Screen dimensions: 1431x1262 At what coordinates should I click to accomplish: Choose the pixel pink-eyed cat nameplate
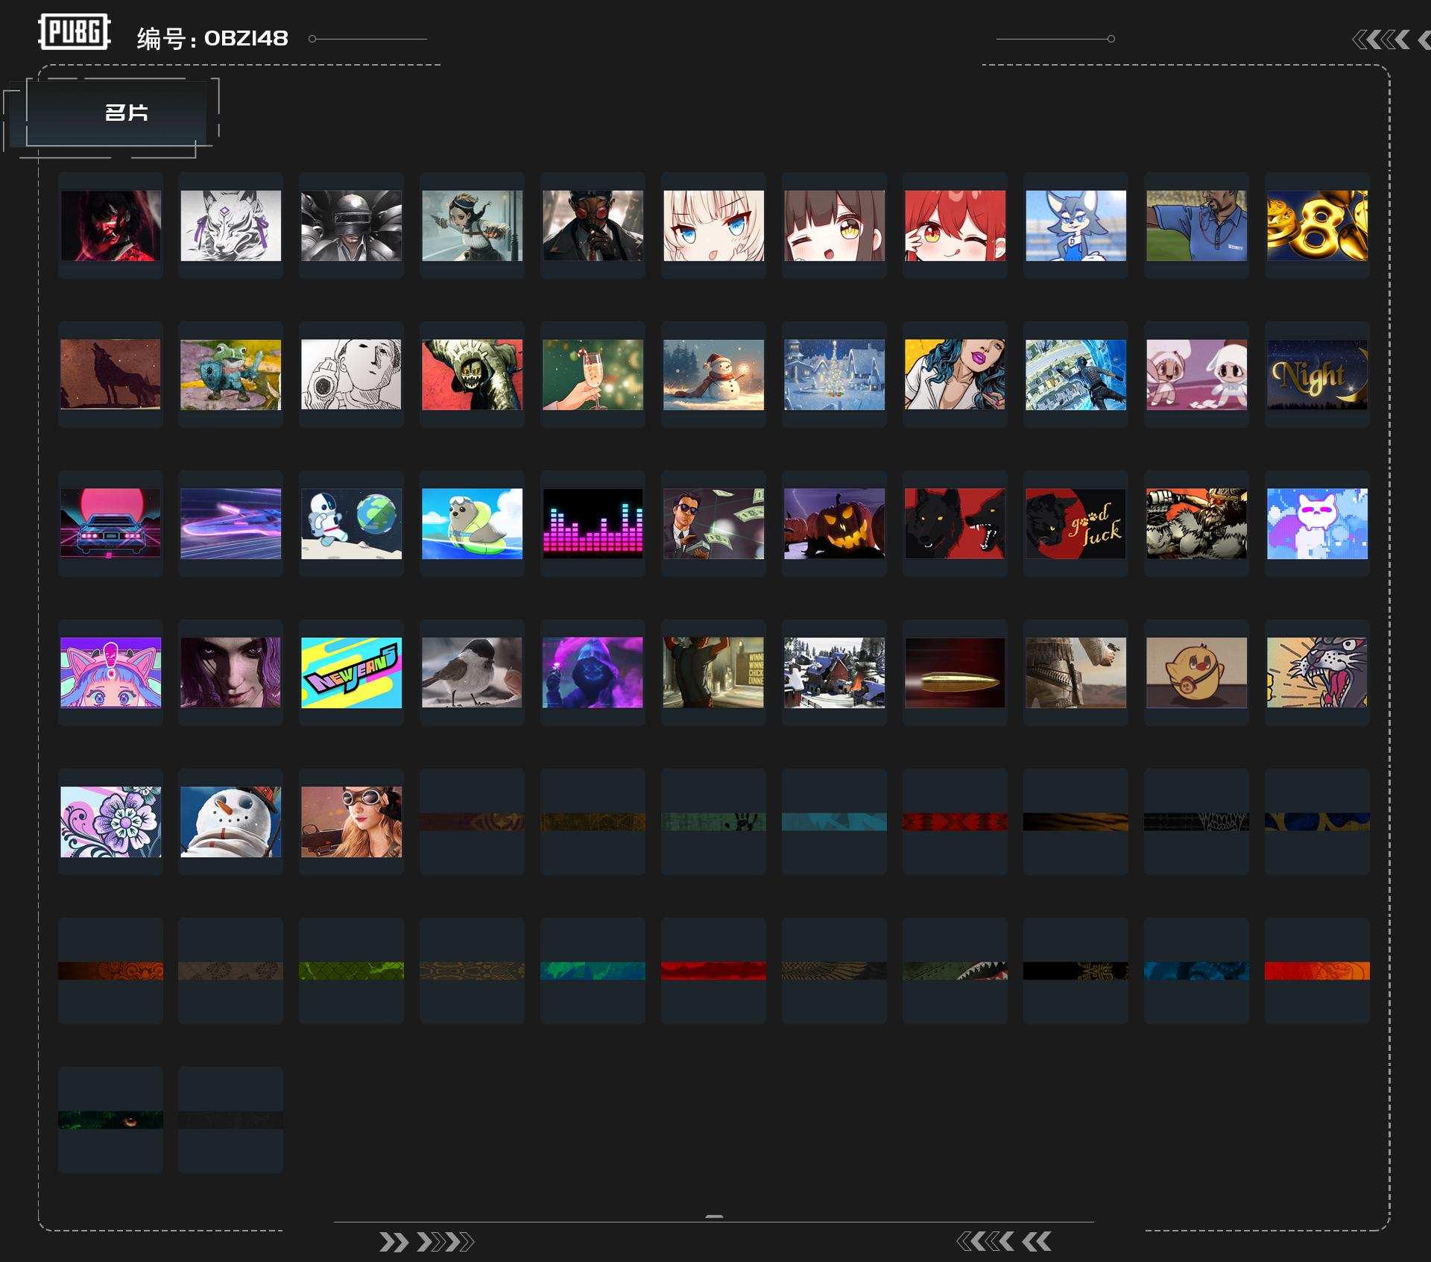[x=1318, y=523]
